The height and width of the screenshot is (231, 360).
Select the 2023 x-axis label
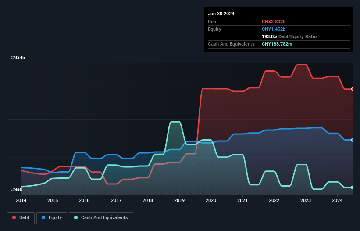point(306,200)
